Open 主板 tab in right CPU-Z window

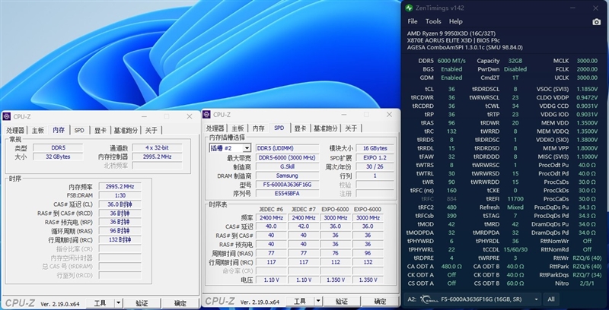coord(238,128)
